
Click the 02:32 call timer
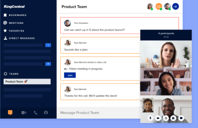pos(166,37)
